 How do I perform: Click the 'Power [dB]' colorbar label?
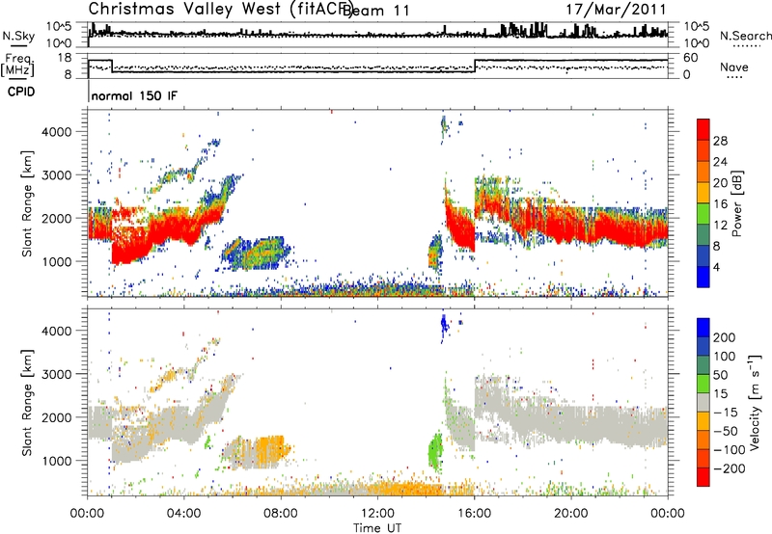[736, 203]
